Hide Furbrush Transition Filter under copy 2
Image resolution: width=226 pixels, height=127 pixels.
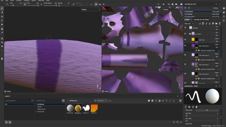coord(196,60)
